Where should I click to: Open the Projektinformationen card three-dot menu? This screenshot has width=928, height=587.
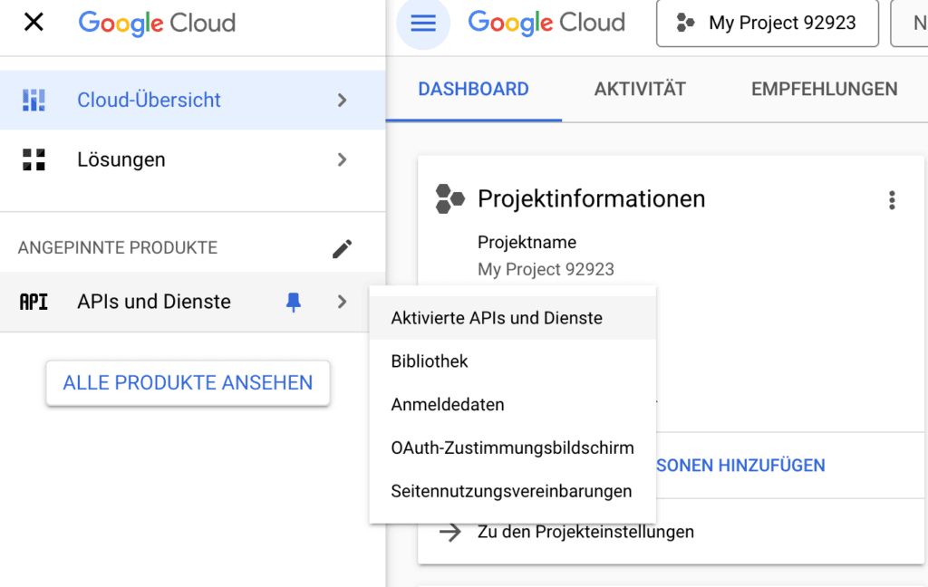point(892,200)
